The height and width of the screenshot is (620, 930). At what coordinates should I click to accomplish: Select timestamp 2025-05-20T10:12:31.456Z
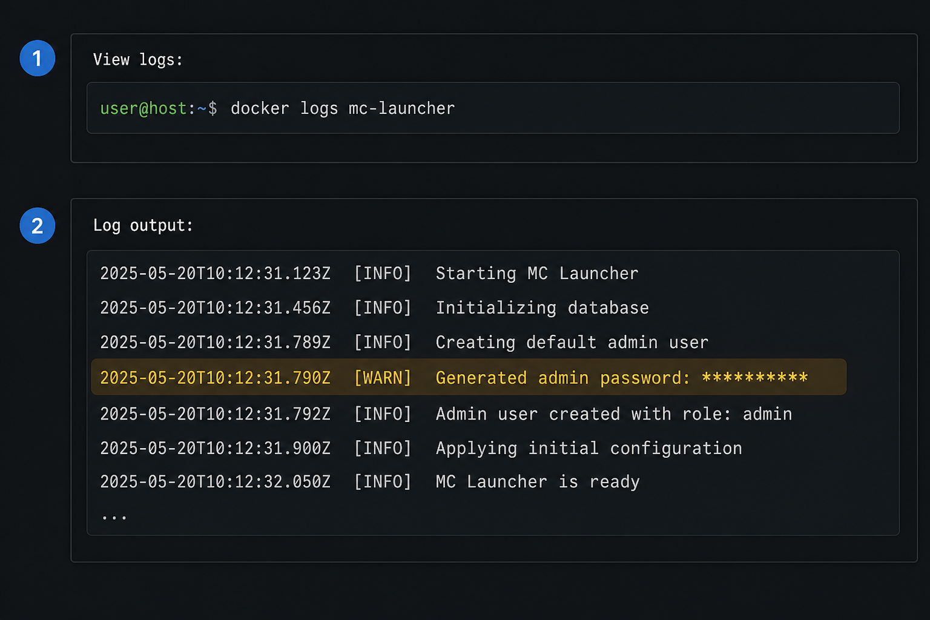[216, 308]
